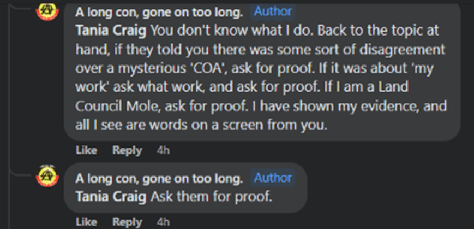
Task: Reply to the long comment about 'COA' proof
Action: pos(127,150)
